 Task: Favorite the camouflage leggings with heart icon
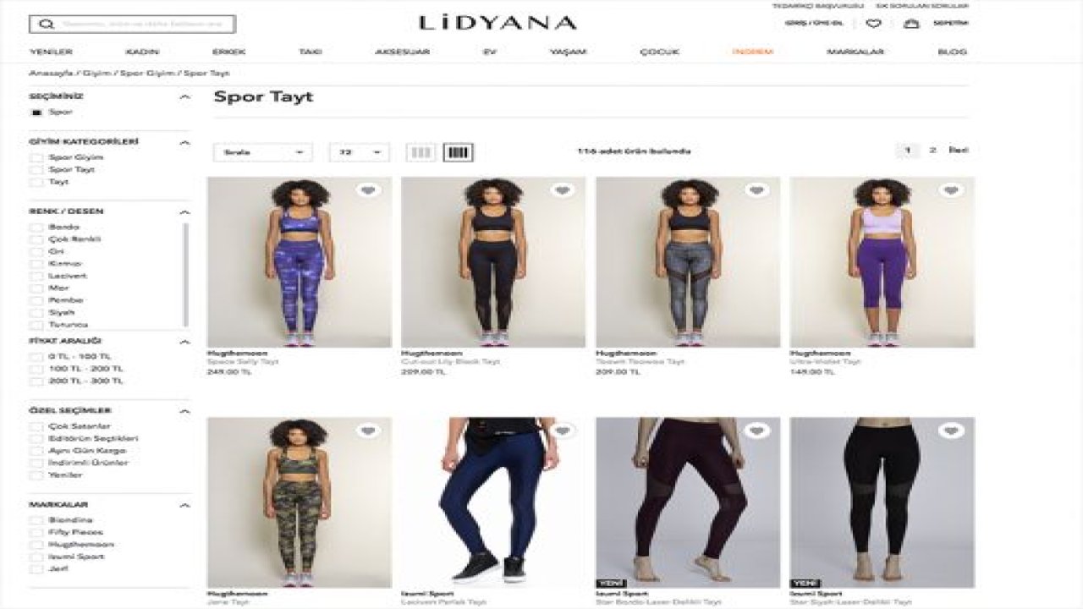[x=368, y=431]
